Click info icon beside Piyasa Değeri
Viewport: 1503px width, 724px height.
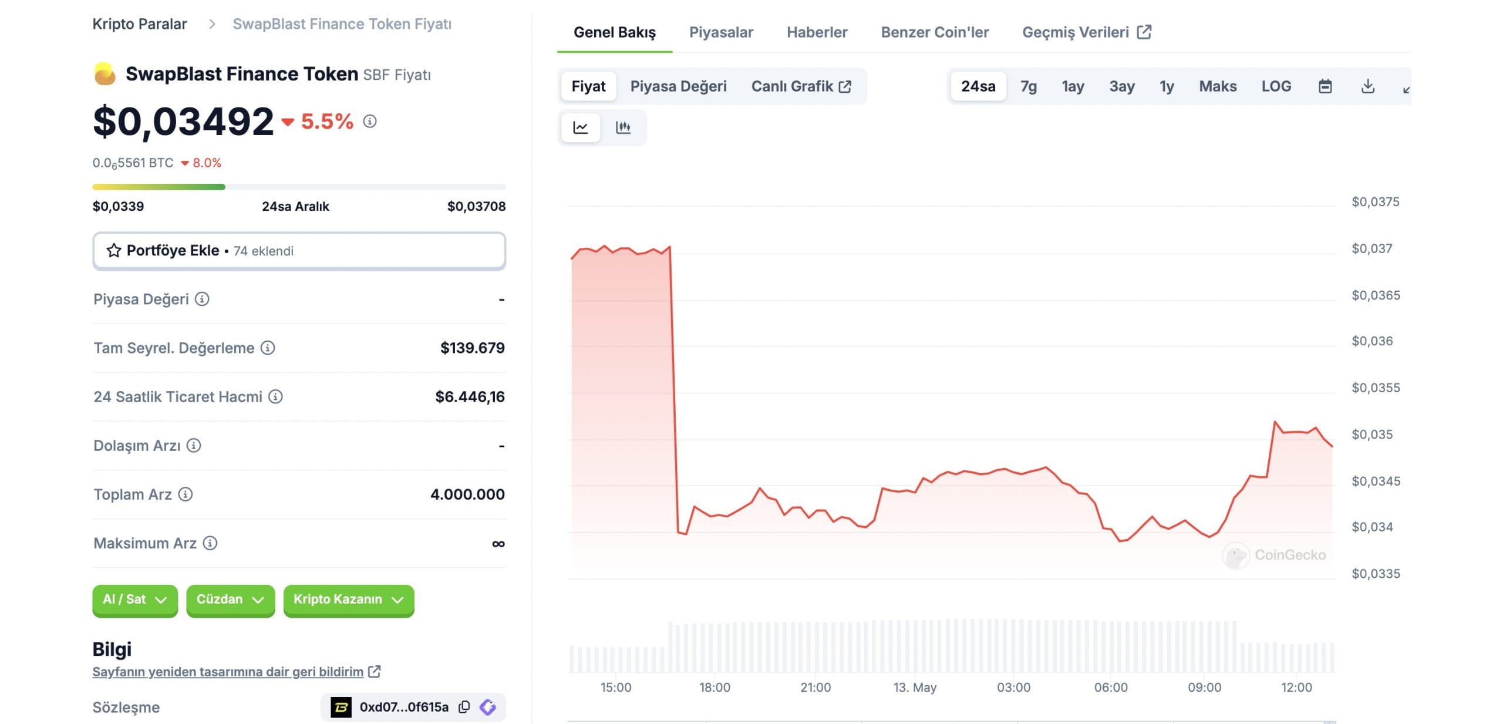click(202, 299)
